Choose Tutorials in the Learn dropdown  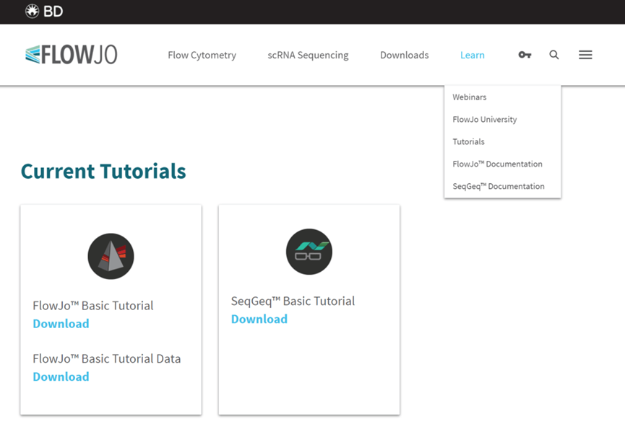coord(469,141)
